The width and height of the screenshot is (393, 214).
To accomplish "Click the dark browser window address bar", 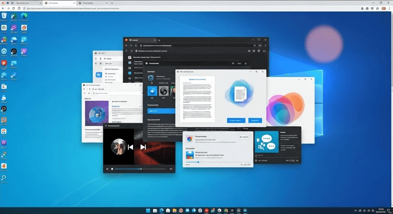I will click(198, 46).
